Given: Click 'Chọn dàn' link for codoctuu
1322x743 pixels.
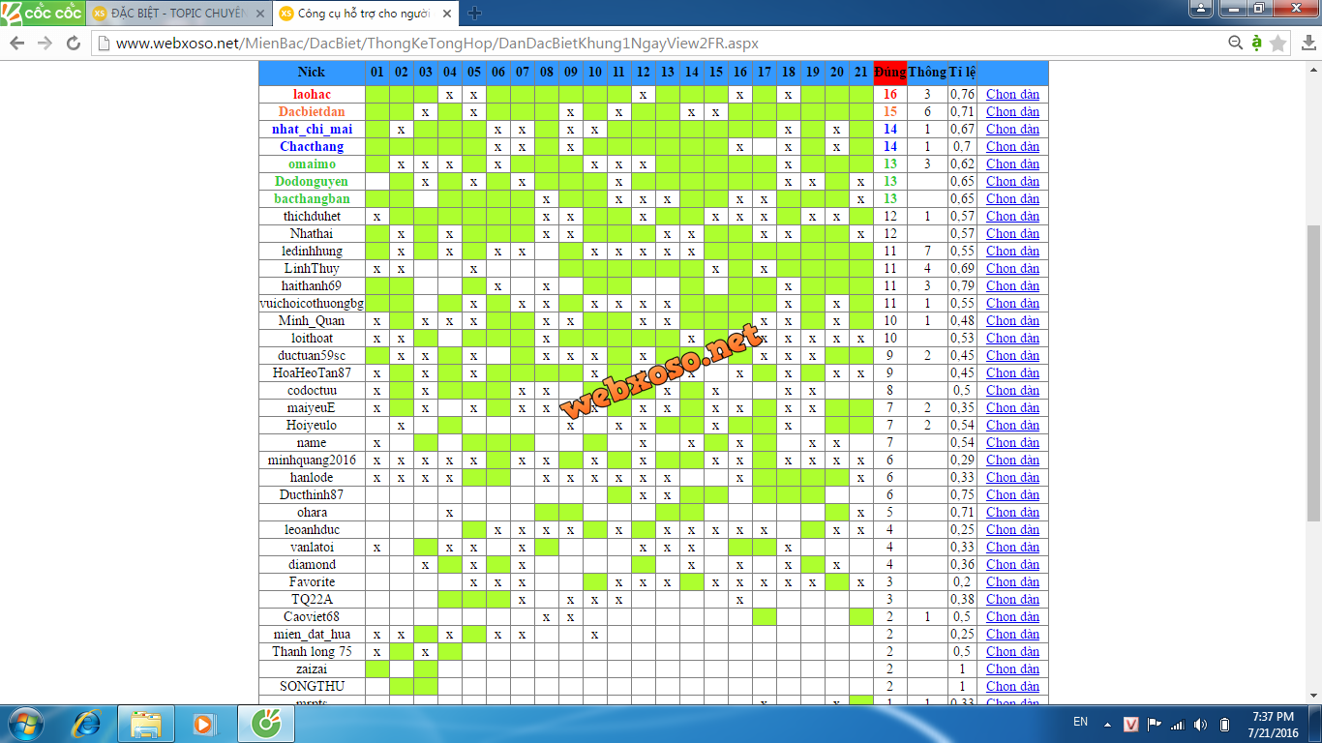Looking at the screenshot, I should [1012, 390].
